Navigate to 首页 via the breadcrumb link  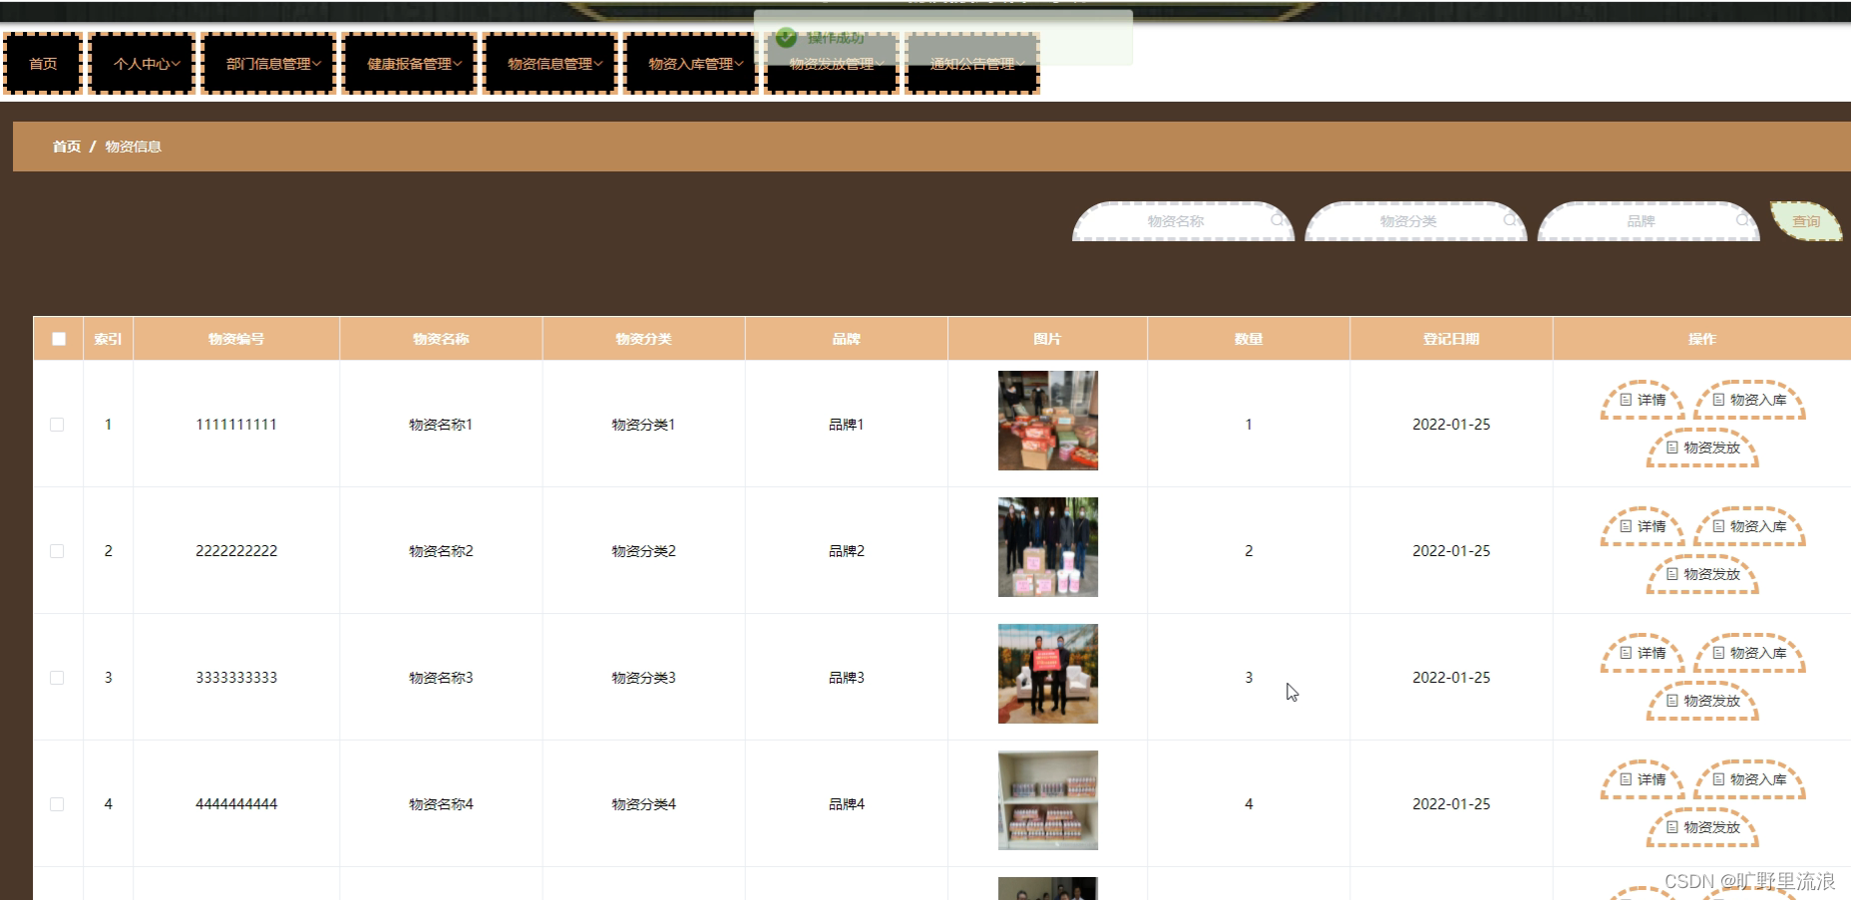66,146
